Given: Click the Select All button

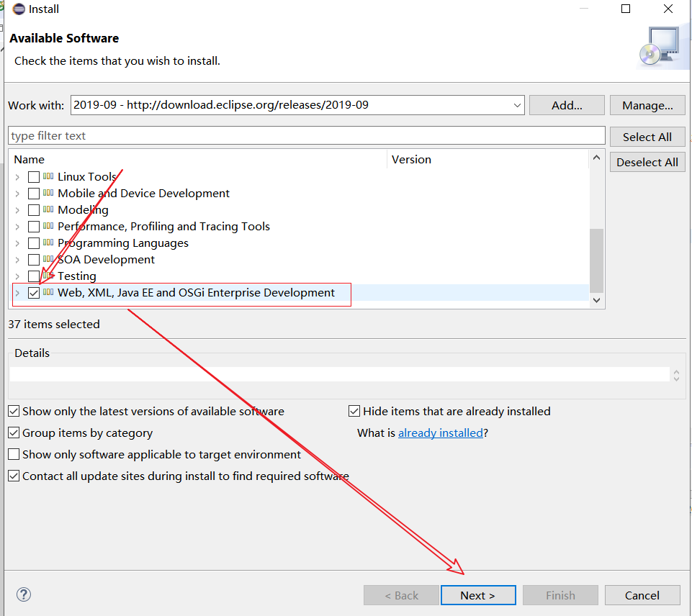Looking at the screenshot, I should pos(647,137).
